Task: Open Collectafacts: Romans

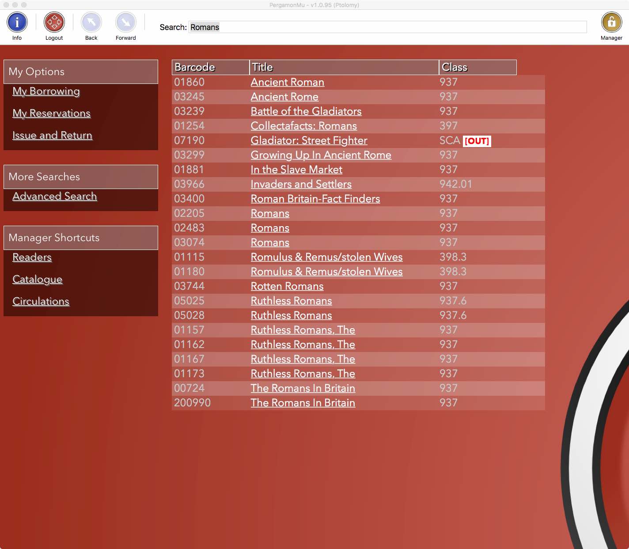Action: pos(304,126)
